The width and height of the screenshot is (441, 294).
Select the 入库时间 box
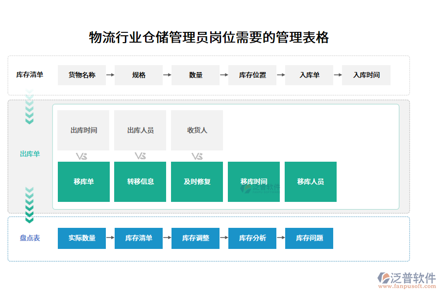point(366,75)
